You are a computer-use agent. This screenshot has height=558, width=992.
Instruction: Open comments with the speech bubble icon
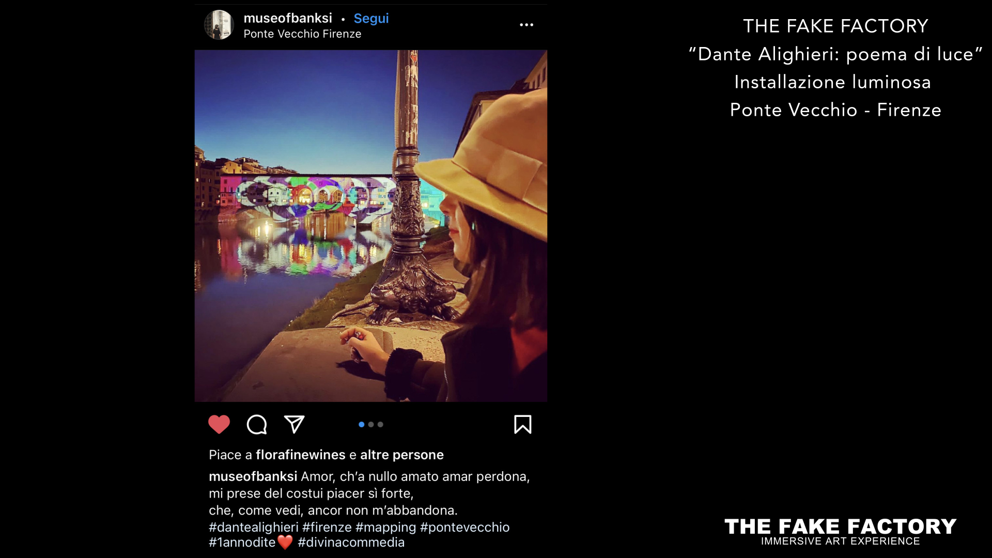point(257,425)
